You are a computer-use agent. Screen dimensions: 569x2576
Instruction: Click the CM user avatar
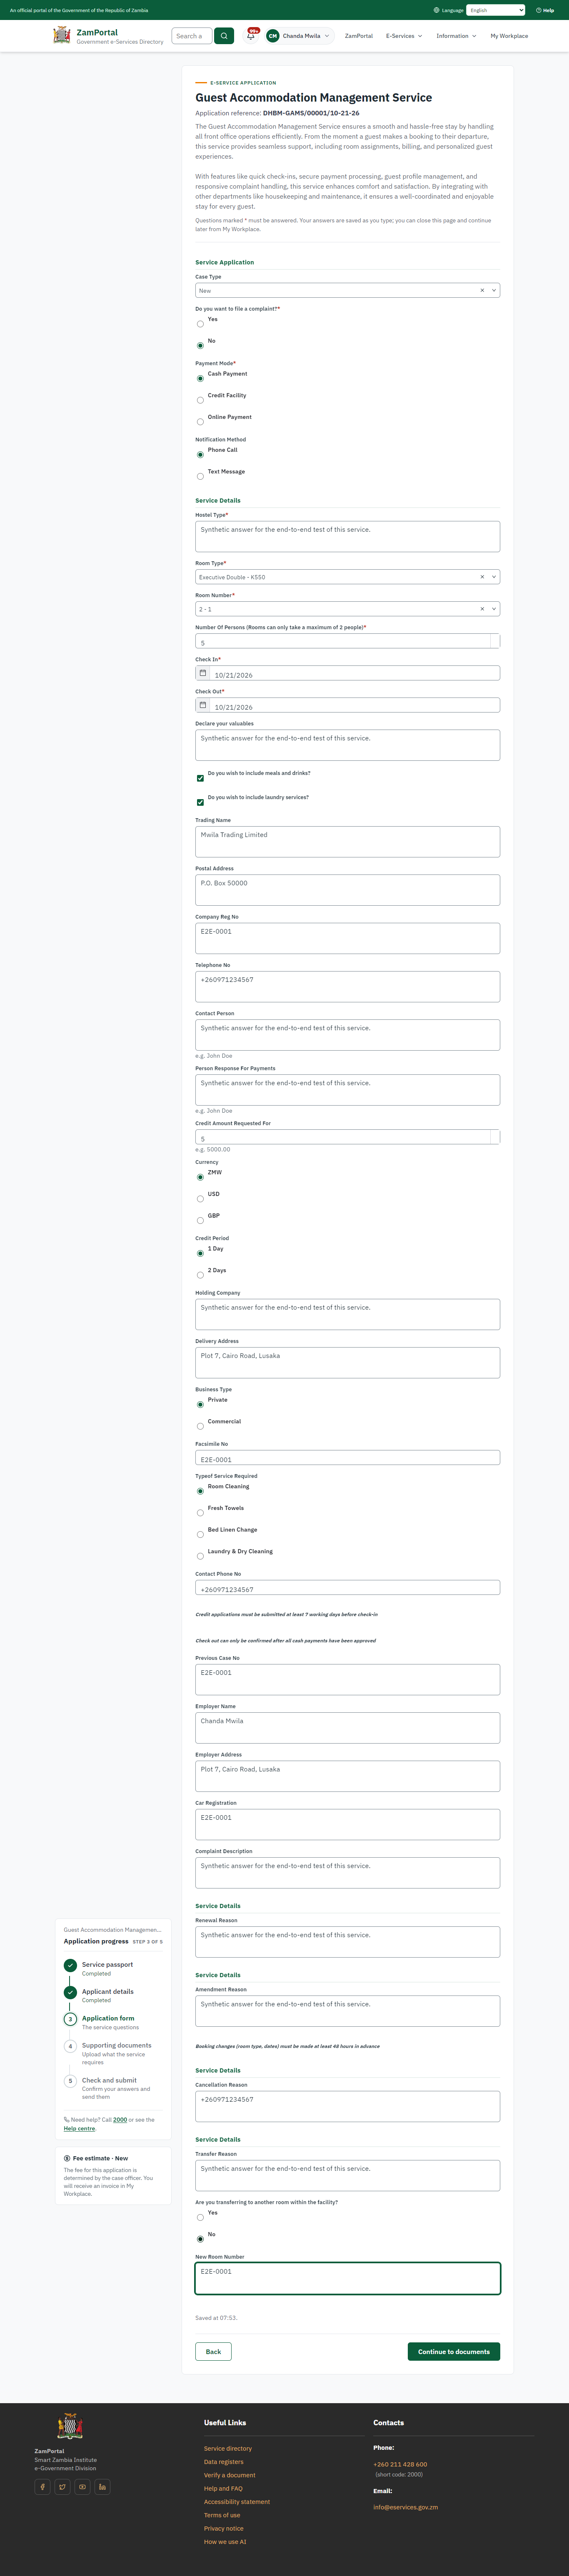point(273,36)
